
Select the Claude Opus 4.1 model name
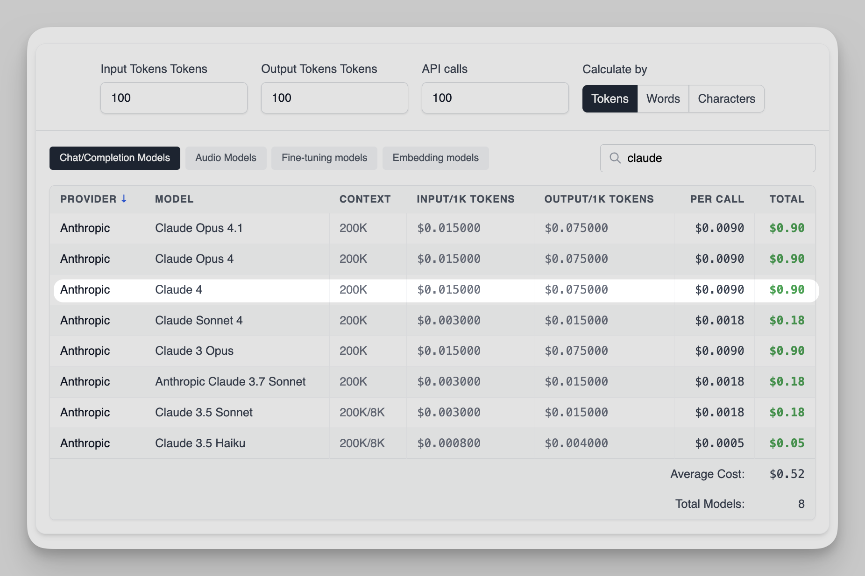pyautogui.click(x=199, y=228)
